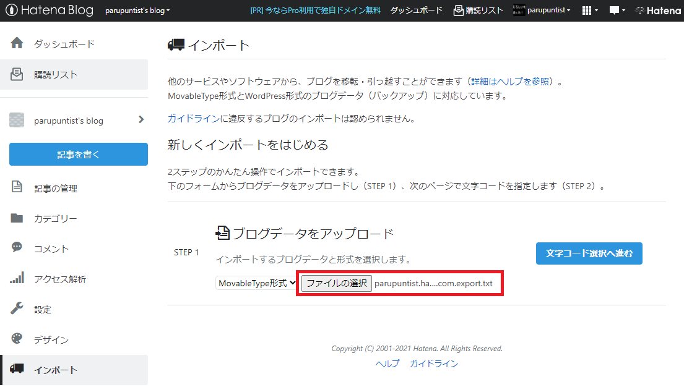Click the truck icon in sidebar インポート
684x387 pixels.
pyautogui.click(x=17, y=368)
